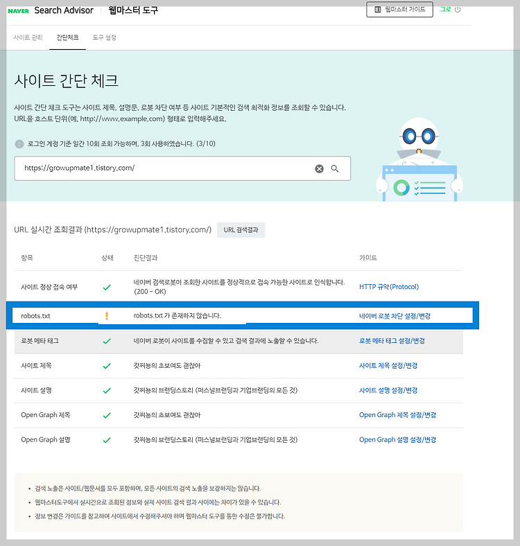Select the '사이트 제목' row label
Screen dimensions: 520x546
36,365
